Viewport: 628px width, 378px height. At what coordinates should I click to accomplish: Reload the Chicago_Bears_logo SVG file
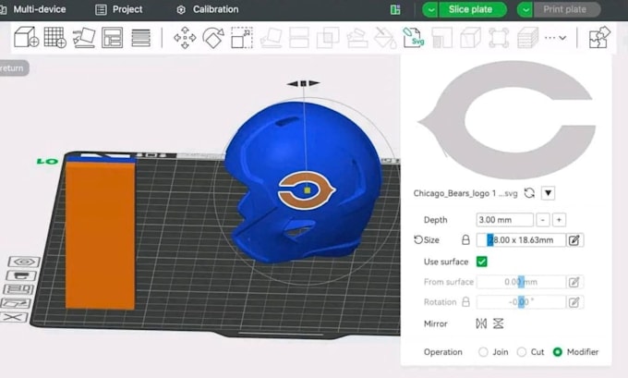529,193
